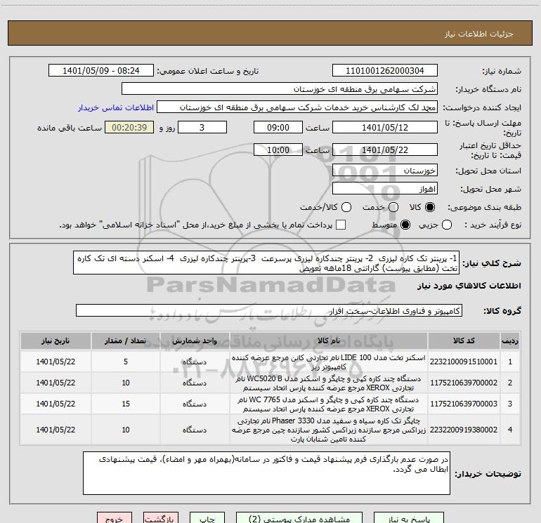
Task: Click the request creator field
Action: click(297, 107)
